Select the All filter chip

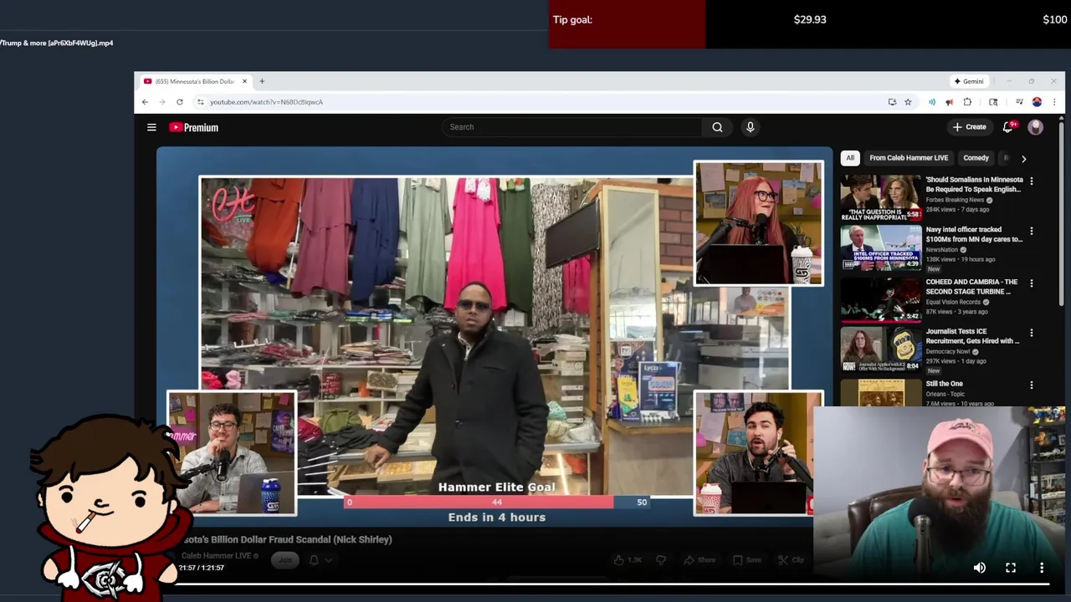click(850, 158)
